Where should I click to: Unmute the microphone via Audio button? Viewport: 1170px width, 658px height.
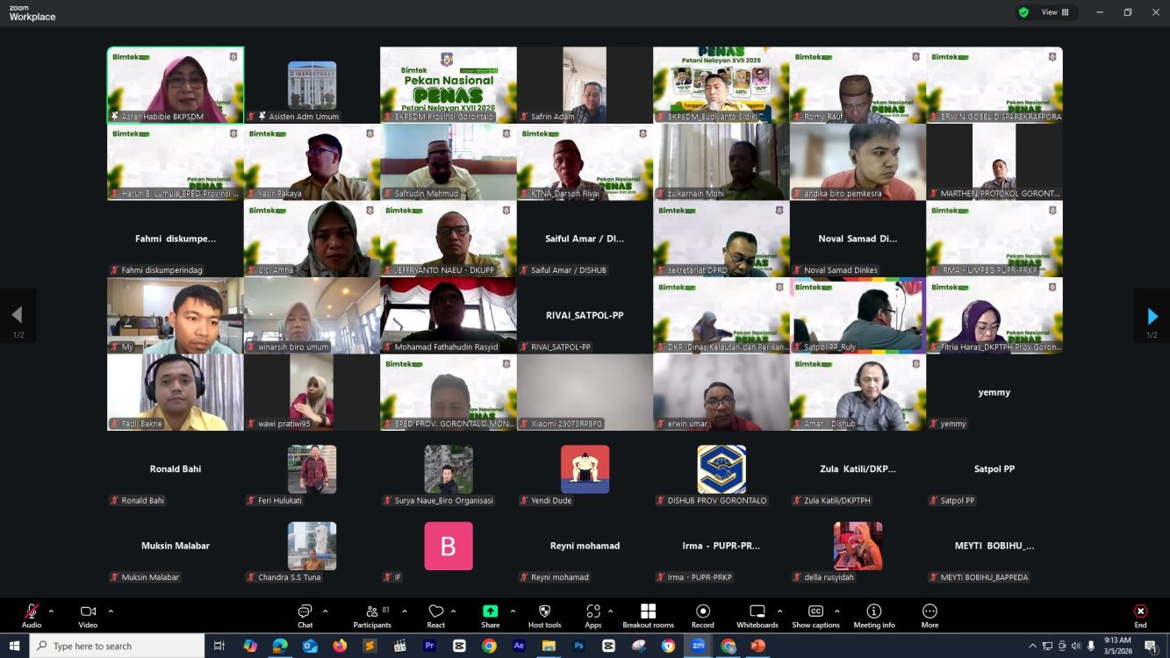(32, 612)
